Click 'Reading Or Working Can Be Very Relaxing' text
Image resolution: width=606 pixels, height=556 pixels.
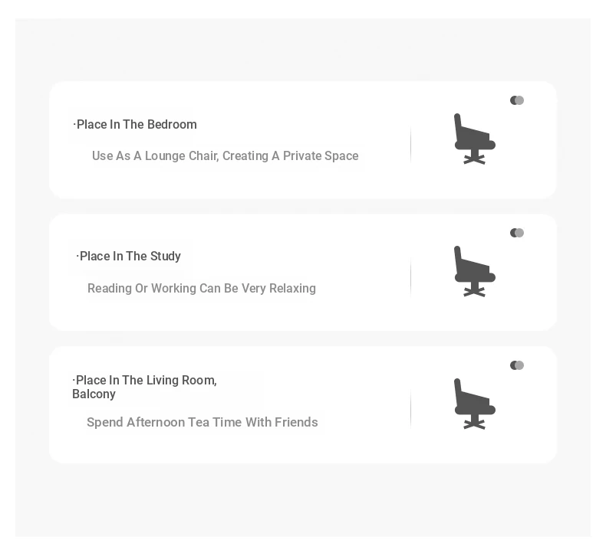pyautogui.click(x=201, y=288)
